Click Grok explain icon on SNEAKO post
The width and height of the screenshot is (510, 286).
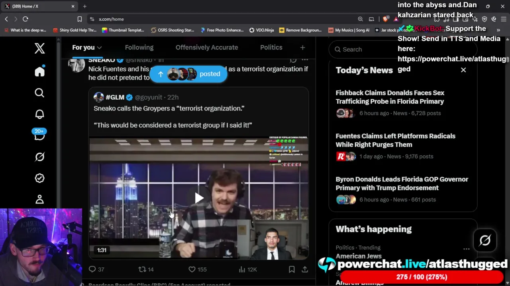click(x=293, y=60)
